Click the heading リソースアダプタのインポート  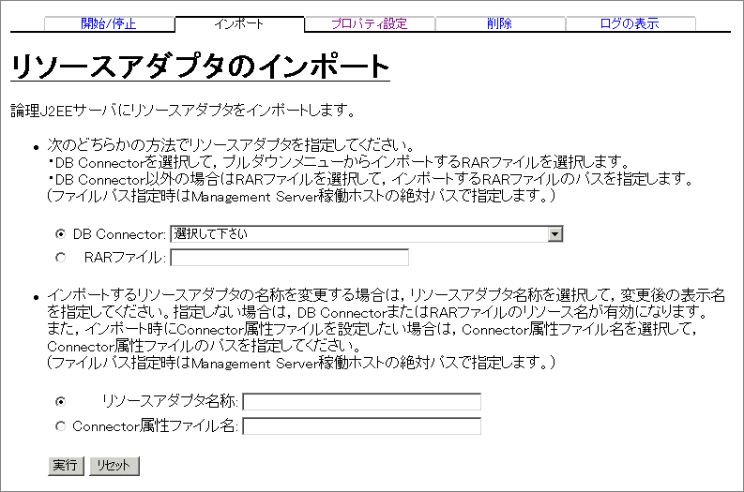coord(200,67)
